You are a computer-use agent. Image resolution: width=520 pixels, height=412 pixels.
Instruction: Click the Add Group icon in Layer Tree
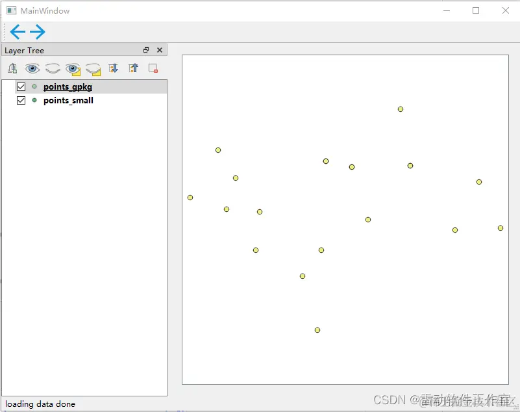coord(12,68)
